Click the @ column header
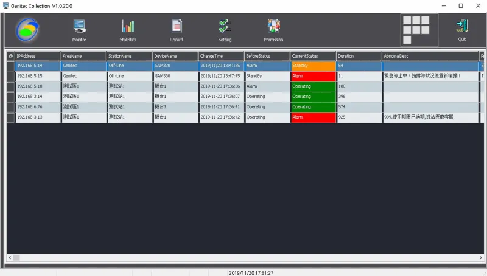The width and height of the screenshot is (487, 276). pos(11,56)
